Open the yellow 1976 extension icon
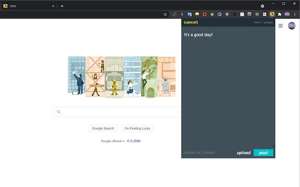 pyautogui.click(x=272, y=14)
